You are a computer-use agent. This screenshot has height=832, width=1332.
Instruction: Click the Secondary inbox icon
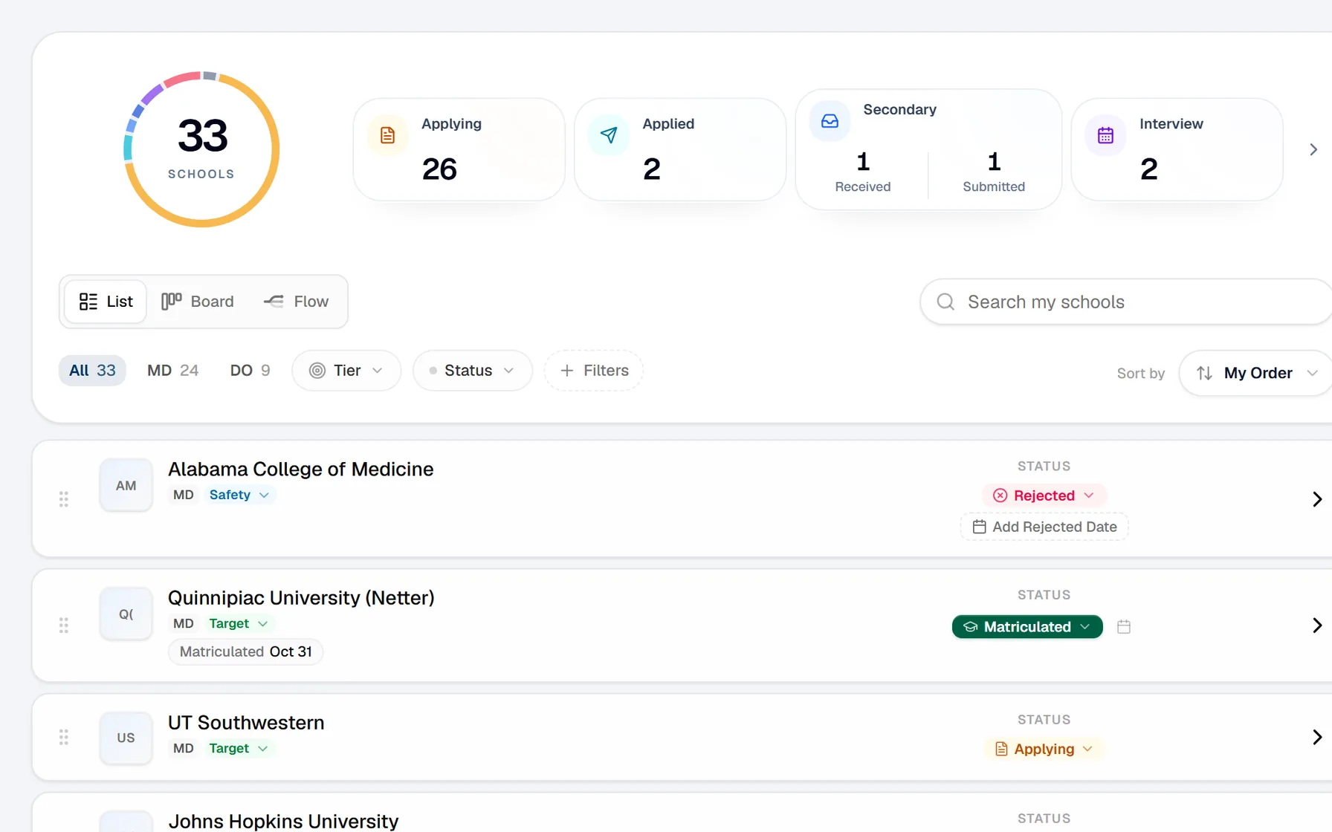point(830,121)
